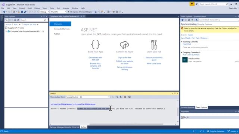Start debugging with the IIS Express play icon
The width and height of the screenshot is (239, 134).
[x=68, y=12]
